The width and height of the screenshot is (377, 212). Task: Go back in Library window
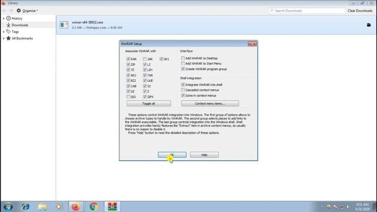click(4, 11)
